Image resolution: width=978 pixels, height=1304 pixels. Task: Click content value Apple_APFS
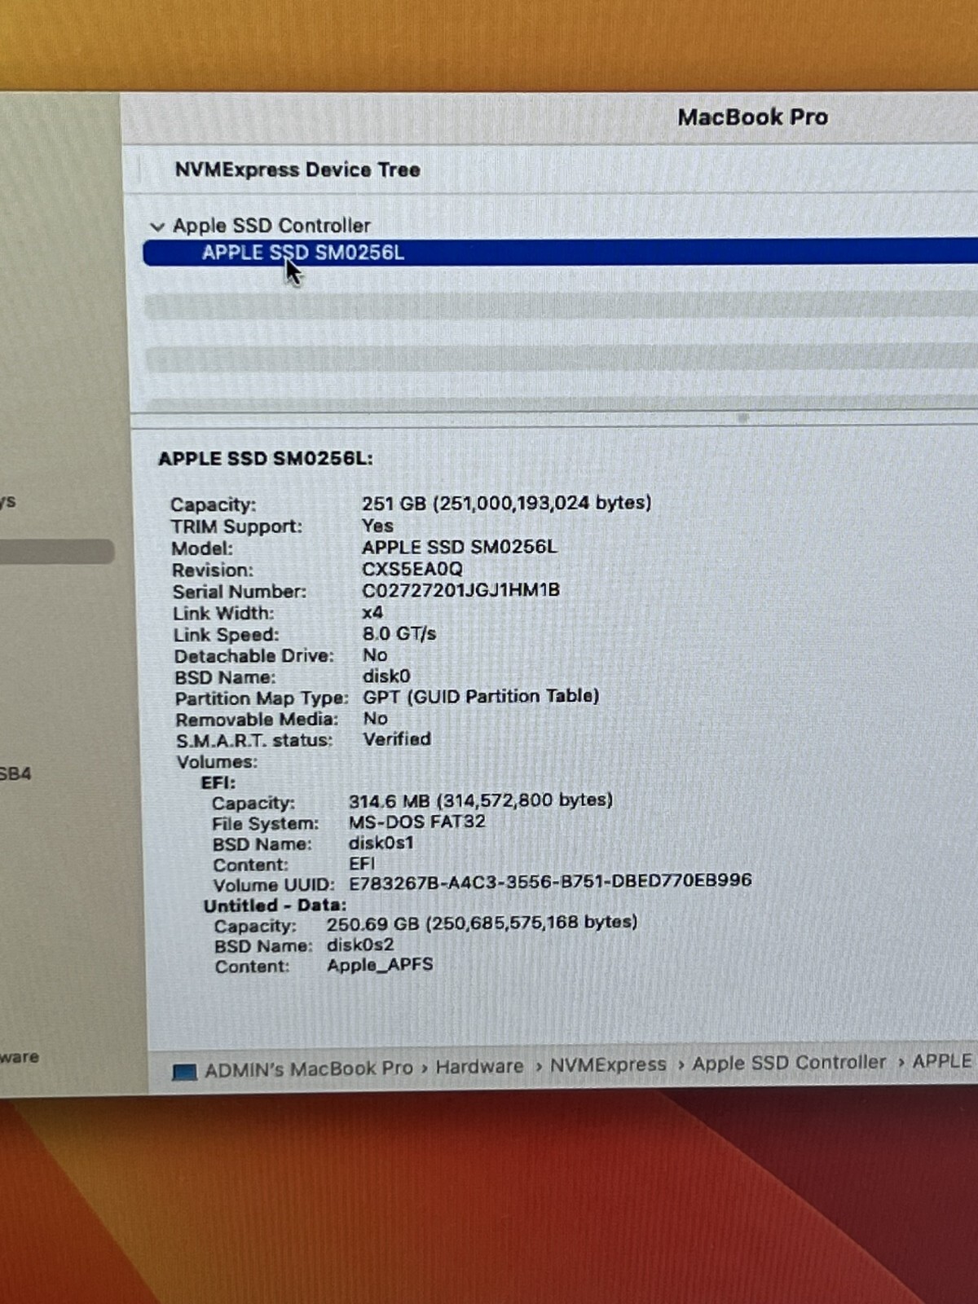(x=380, y=966)
